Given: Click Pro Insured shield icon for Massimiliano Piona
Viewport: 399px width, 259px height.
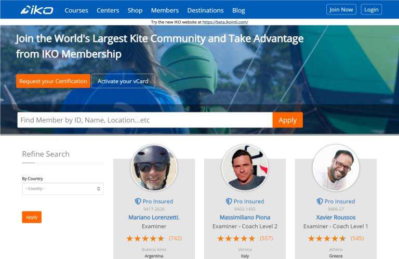Looking at the screenshot, I should (229, 201).
